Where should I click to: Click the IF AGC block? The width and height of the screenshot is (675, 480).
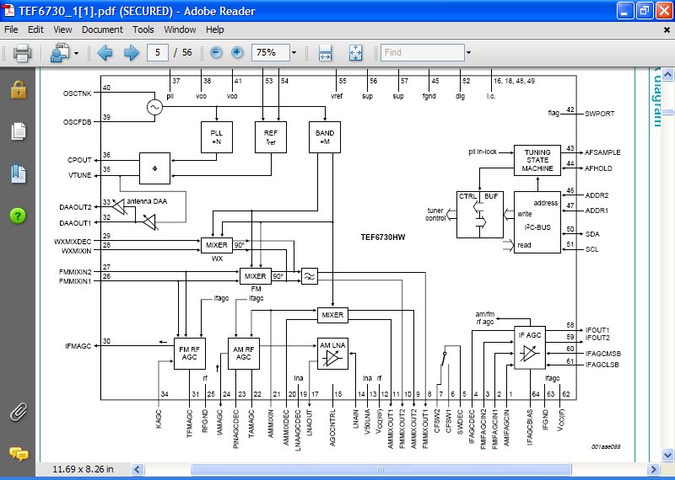pyautogui.click(x=530, y=347)
